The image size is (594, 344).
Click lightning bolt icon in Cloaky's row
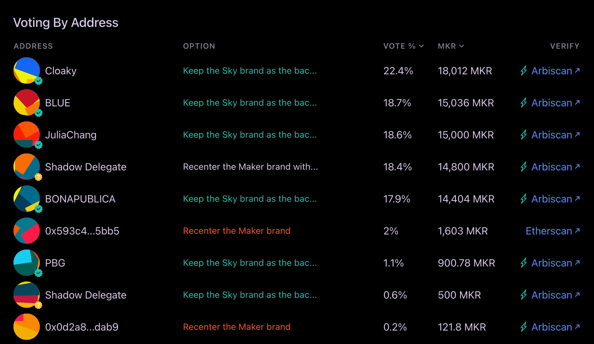(x=524, y=70)
